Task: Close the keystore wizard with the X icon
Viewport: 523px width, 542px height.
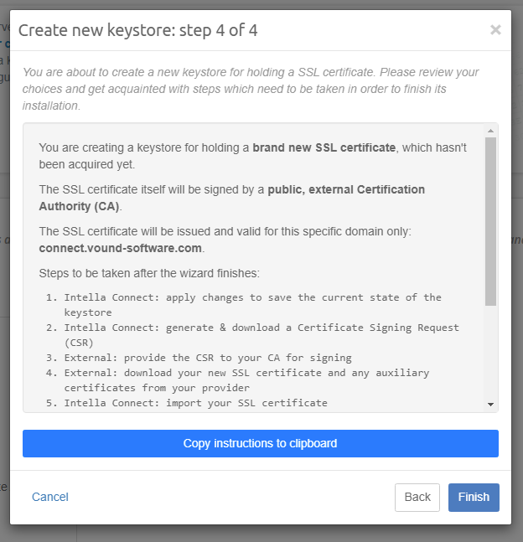Action: [495, 30]
